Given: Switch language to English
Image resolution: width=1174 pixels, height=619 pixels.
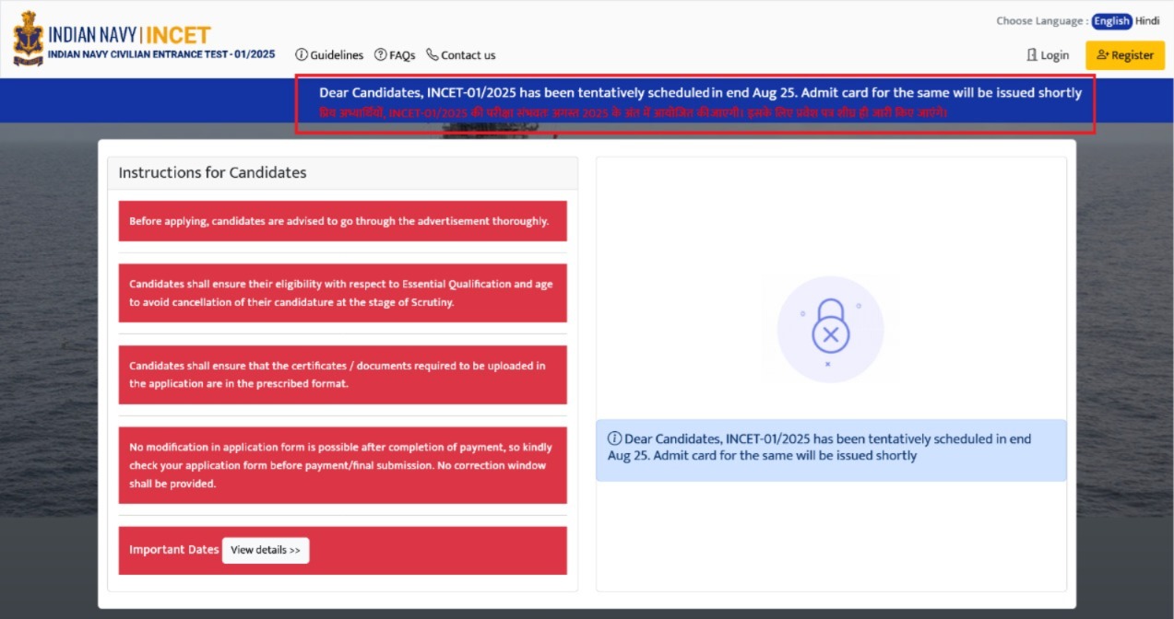Looking at the screenshot, I should click(x=1111, y=21).
